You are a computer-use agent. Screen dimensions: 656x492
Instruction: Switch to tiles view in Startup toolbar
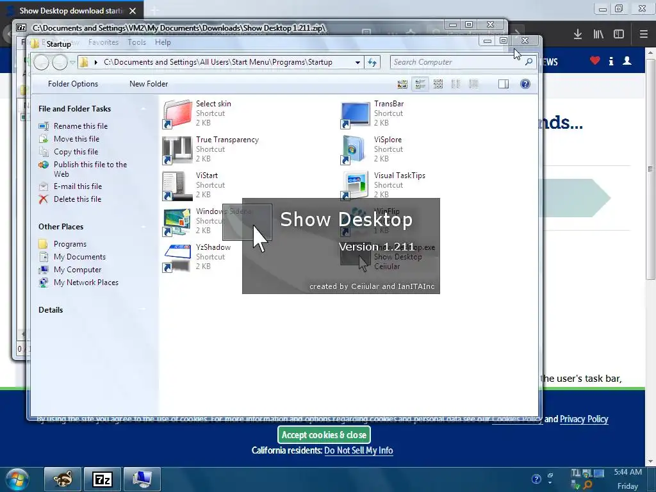click(420, 84)
